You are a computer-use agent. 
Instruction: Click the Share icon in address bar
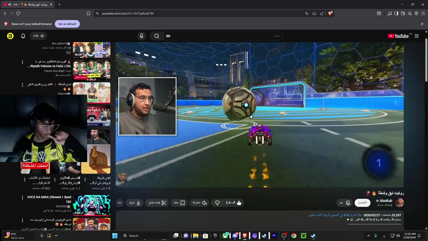pos(322,13)
